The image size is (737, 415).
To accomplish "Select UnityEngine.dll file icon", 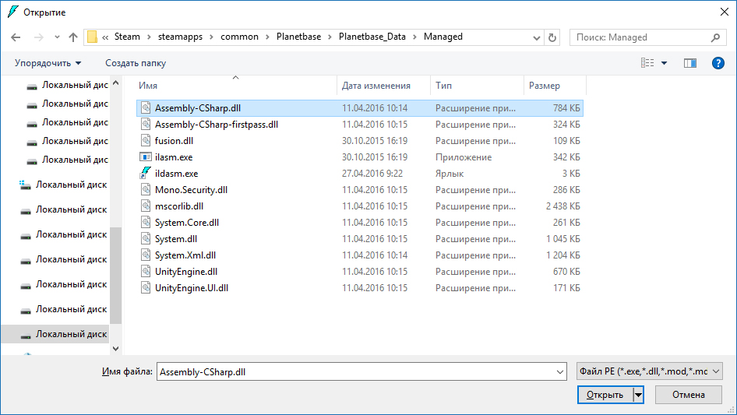I will click(x=146, y=271).
